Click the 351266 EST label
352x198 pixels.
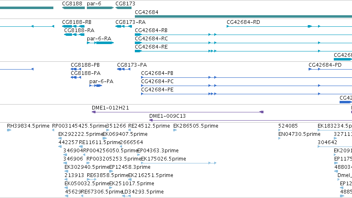116,126
